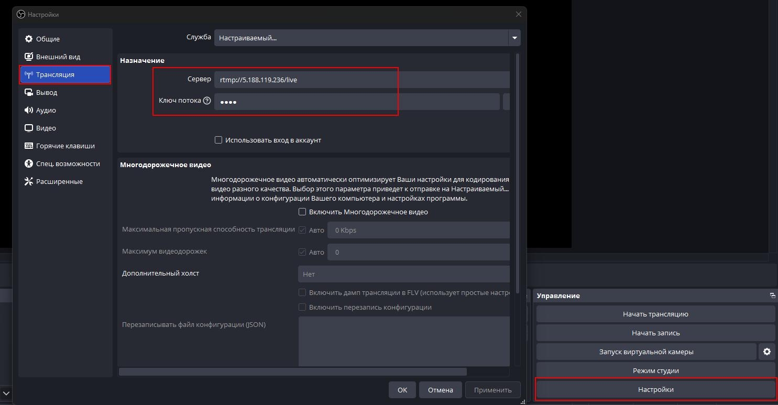Screen dimensions: 778x405
Task: Click the Вывод output icon in sidebar
Action: [x=29, y=93]
